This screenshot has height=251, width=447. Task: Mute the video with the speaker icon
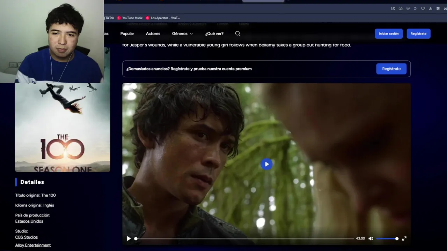(371, 238)
